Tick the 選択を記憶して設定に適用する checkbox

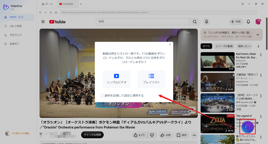pyautogui.click(x=102, y=96)
